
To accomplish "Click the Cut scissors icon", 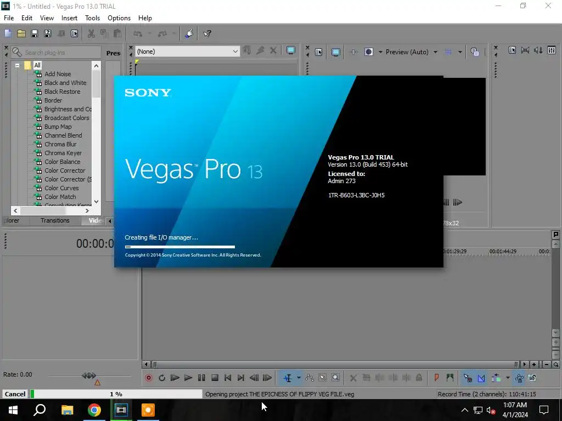I will (92, 33).
